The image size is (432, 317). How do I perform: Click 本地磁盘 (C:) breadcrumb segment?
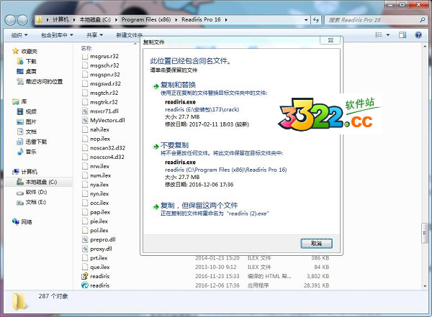(x=95, y=19)
